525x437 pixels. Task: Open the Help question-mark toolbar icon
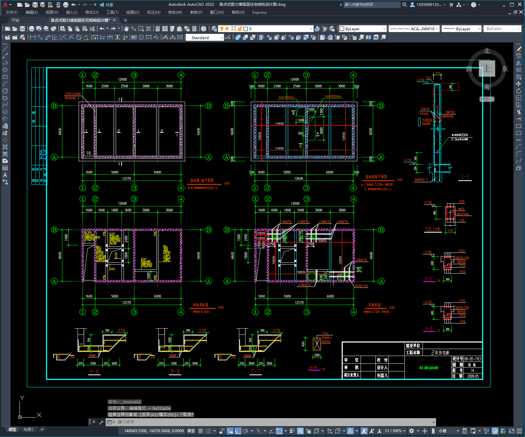point(204,29)
